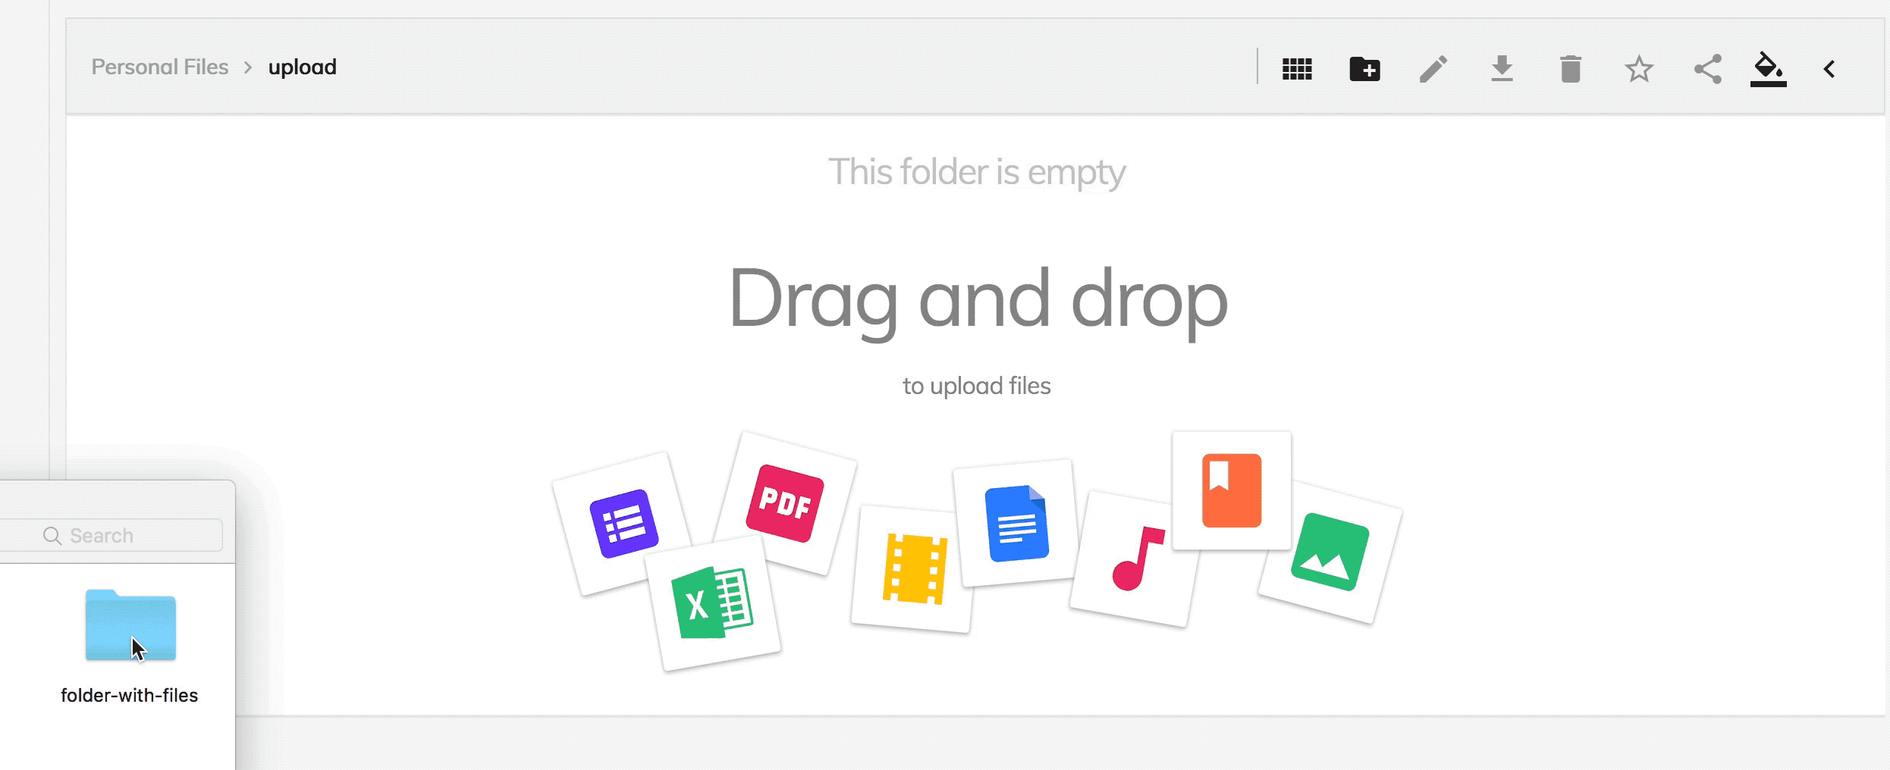This screenshot has width=1890, height=770.
Task: Collapse the side panel chevron
Action: tap(1829, 69)
